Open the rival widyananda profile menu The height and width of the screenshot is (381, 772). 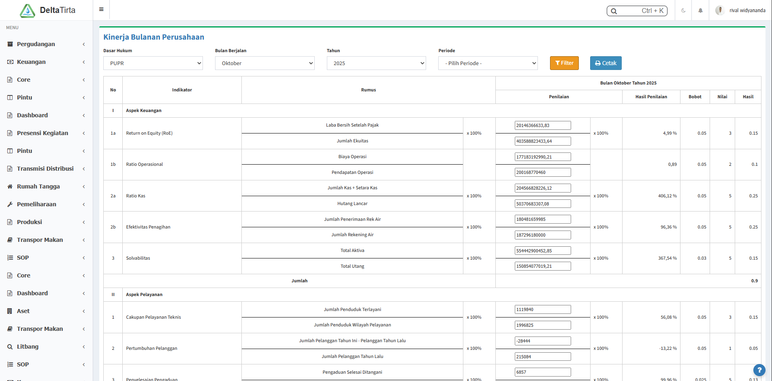pos(740,10)
